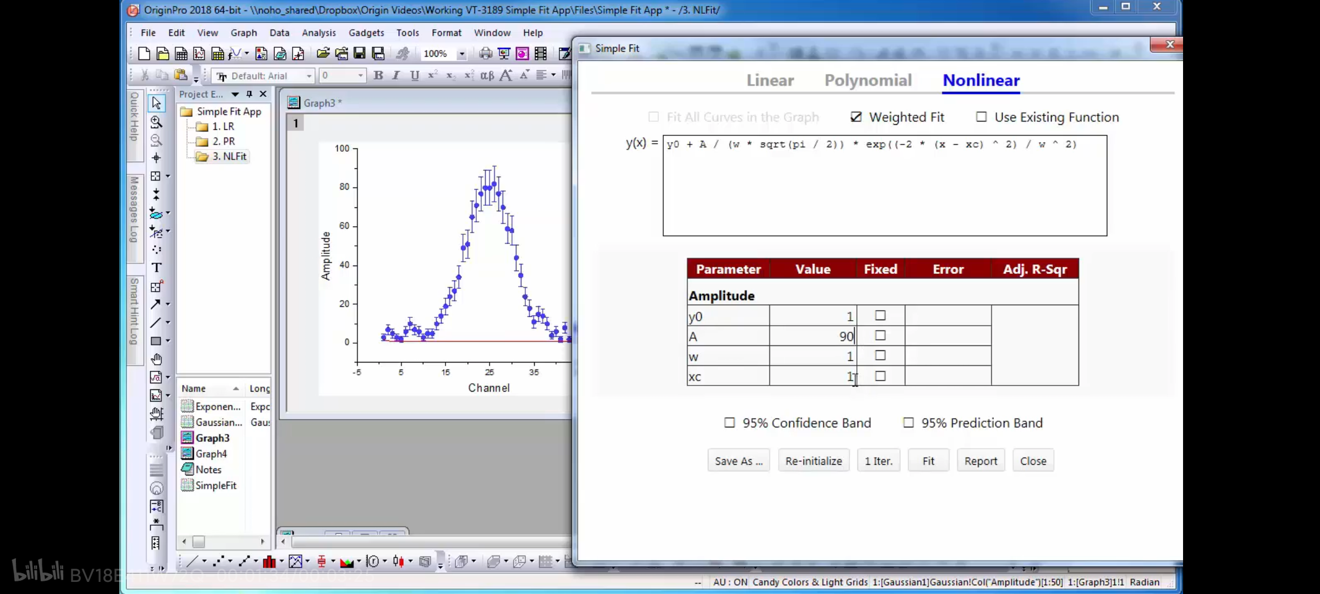Click the Project Explorer horizontal scrollbar thumb
This screenshot has width=1320, height=594.
[199, 542]
